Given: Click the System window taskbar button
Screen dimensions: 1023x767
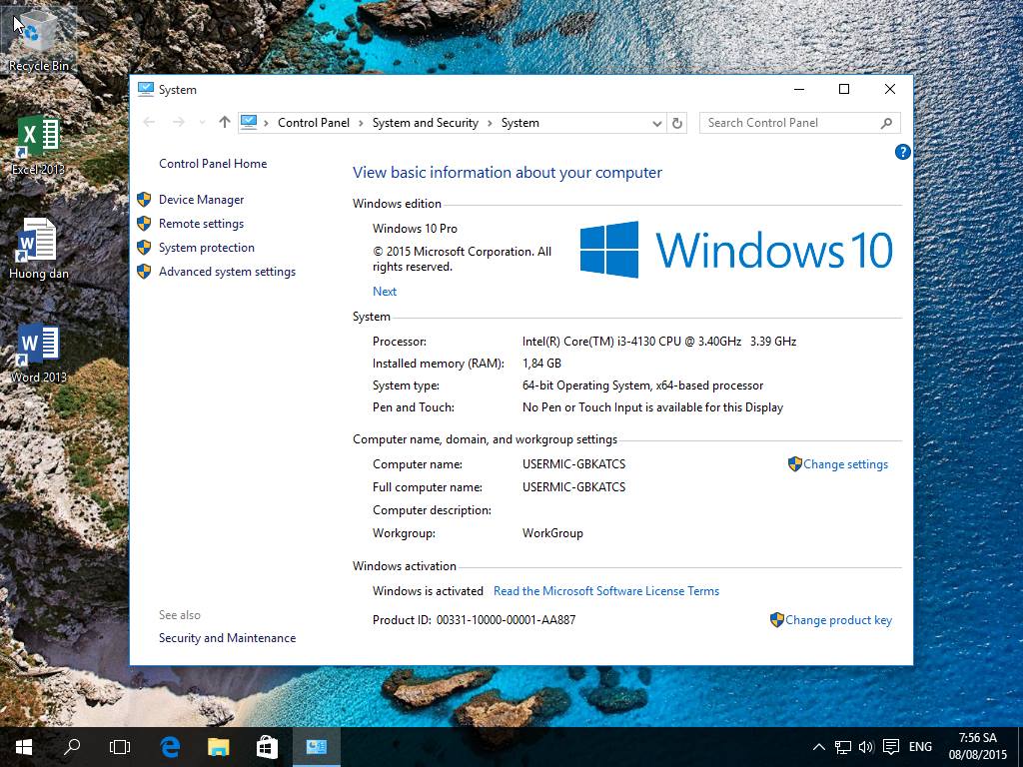Looking at the screenshot, I should coord(317,747).
